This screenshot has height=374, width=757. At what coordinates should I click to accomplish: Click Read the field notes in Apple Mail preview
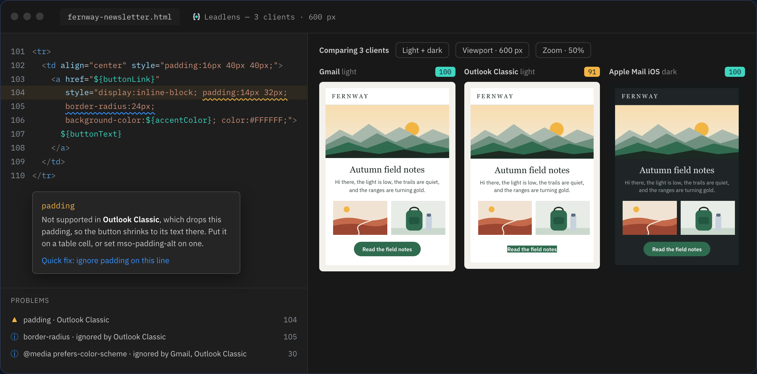[677, 249]
